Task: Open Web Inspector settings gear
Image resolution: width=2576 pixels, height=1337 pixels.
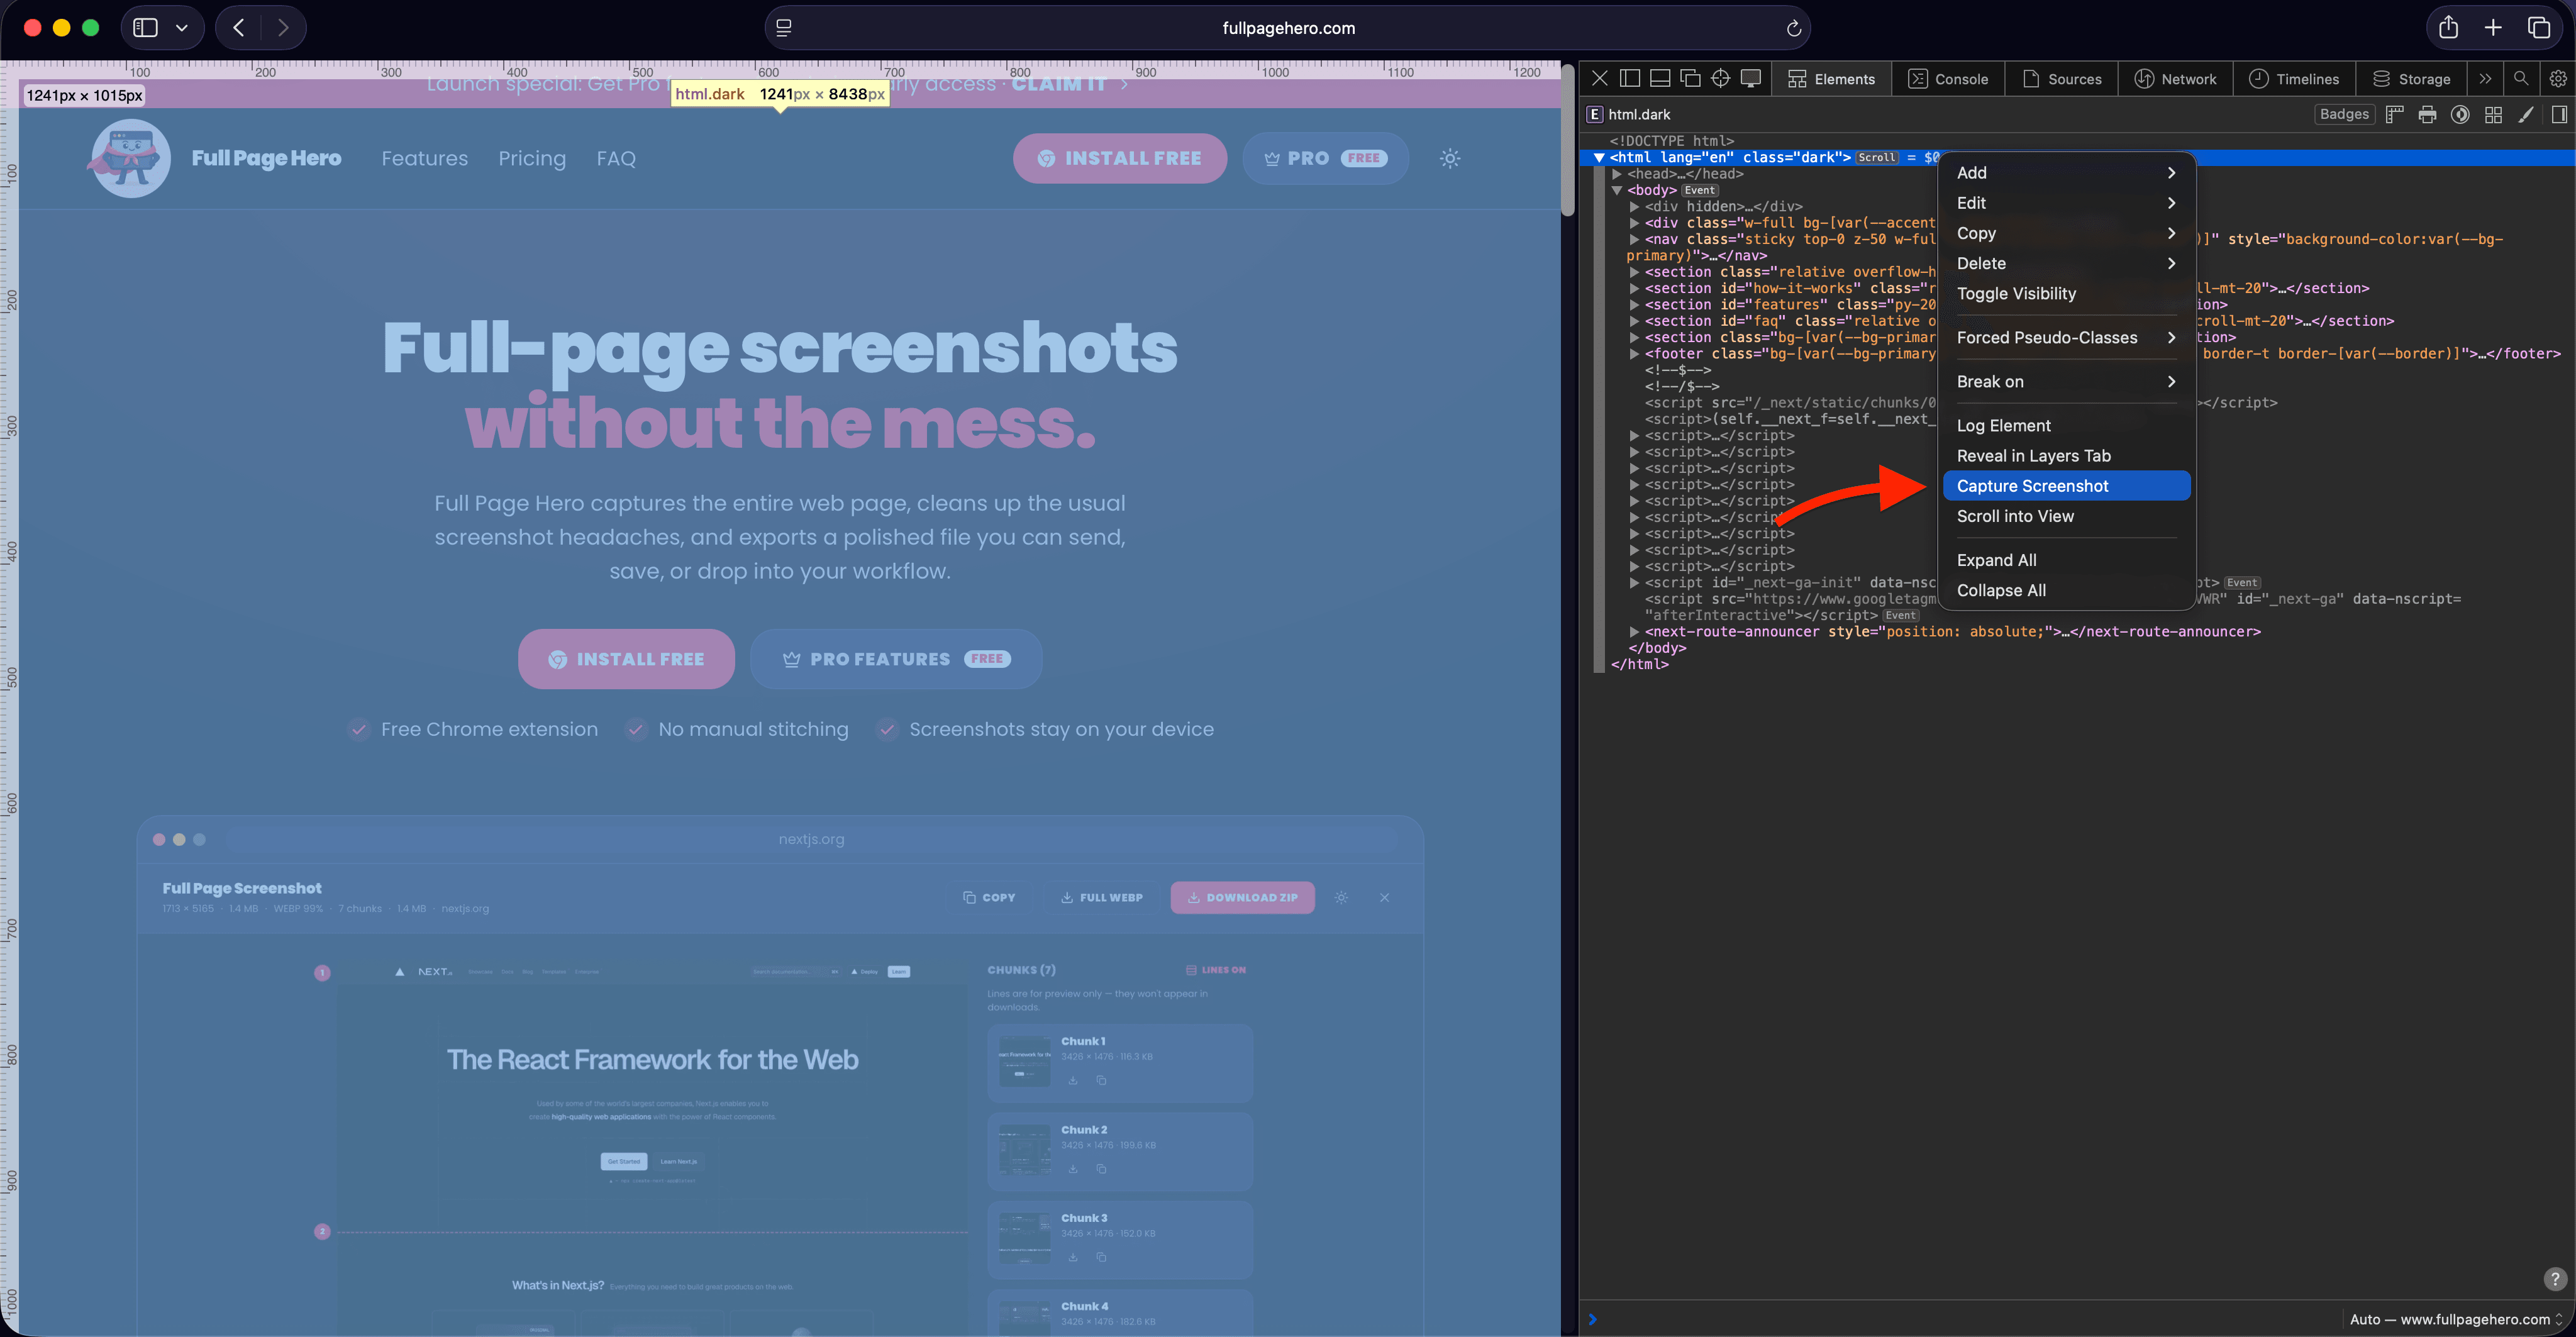Action: pyautogui.click(x=2557, y=78)
